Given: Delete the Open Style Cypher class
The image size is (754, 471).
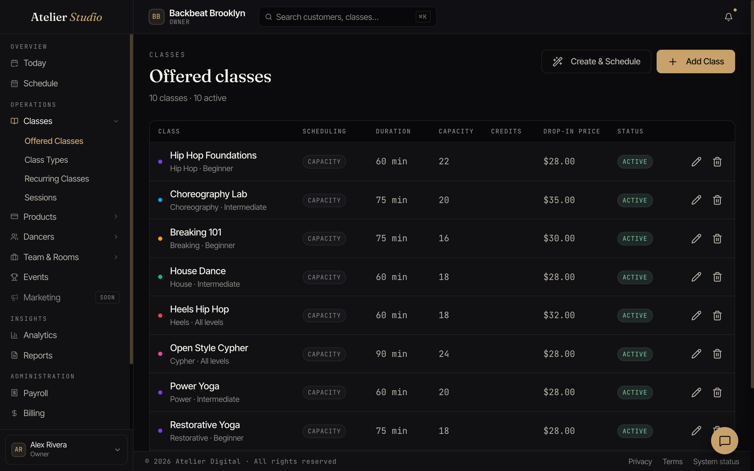Looking at the screenshot, I should [x=717, y=354].
